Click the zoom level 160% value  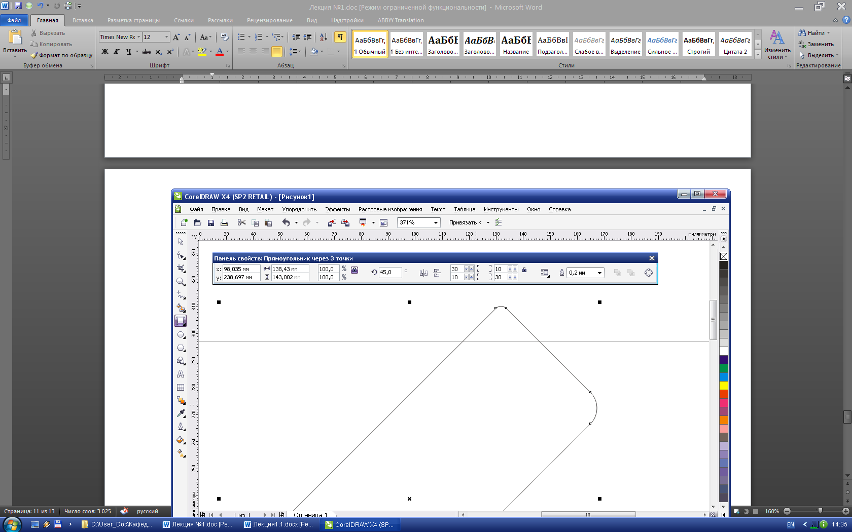772,511
